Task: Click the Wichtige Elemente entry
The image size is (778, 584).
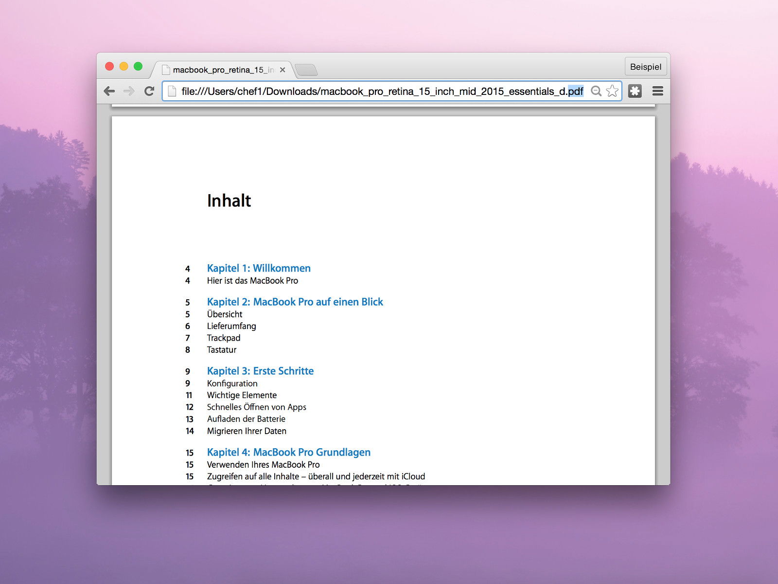Action: coord(242,395)
